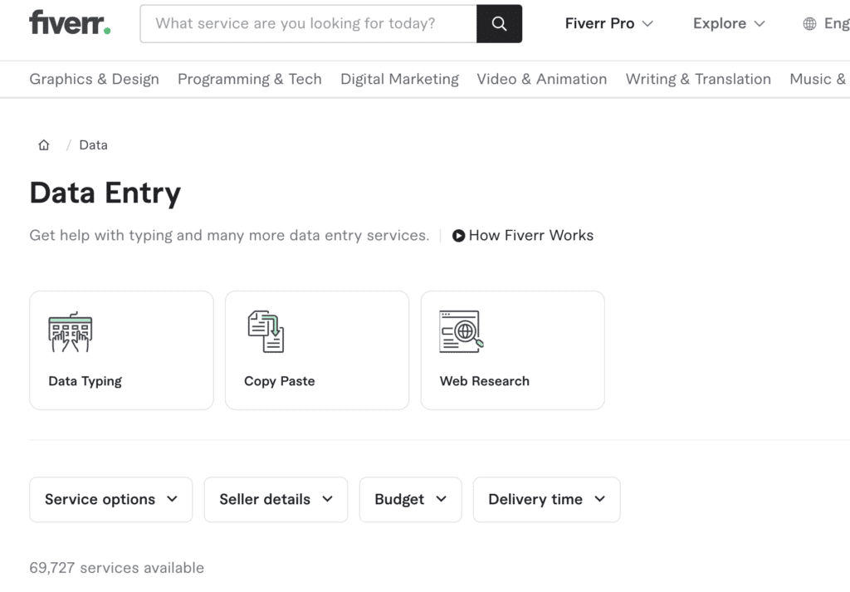Select the Data Typing keyboard icon
The image size is (850, 592).
point(71,330)
